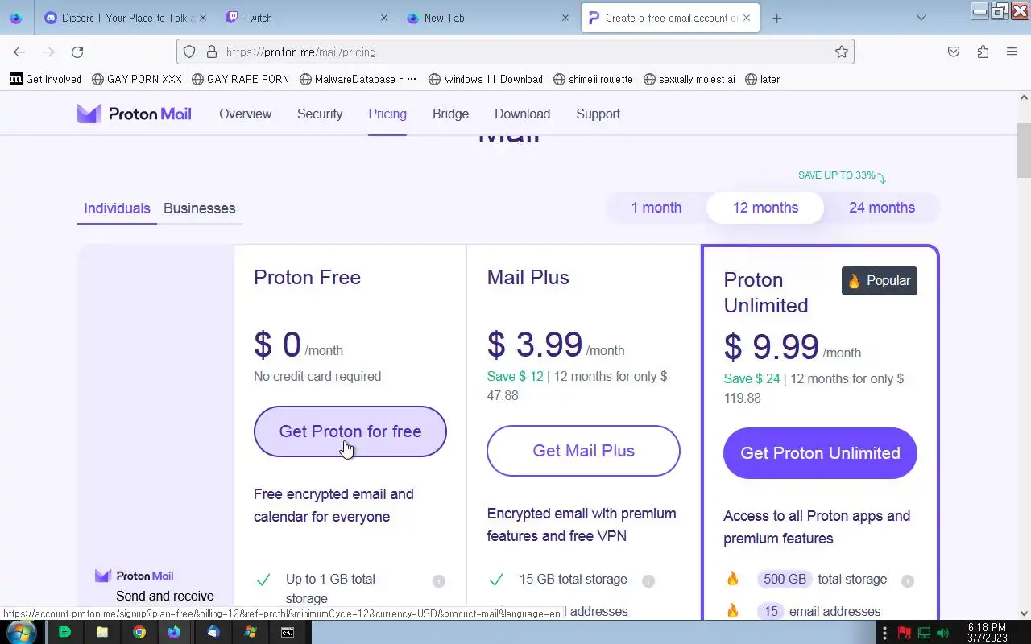The image size is (1031, 644).
Task: Click '$ 3.99' Mail Plus price
Action: (x=535, y=345)
